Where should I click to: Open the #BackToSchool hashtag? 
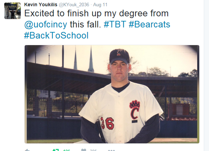(x=56, y=35)
